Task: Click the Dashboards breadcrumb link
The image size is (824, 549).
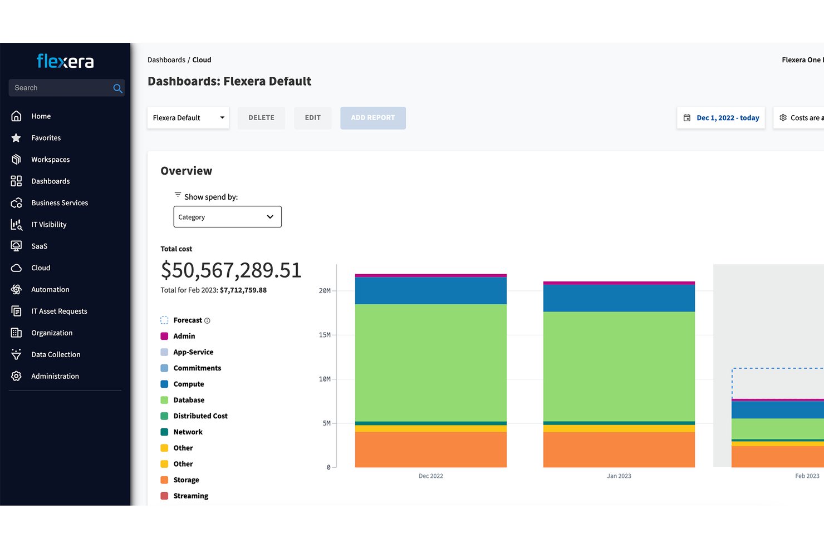Action: click(x=166, y=60)
